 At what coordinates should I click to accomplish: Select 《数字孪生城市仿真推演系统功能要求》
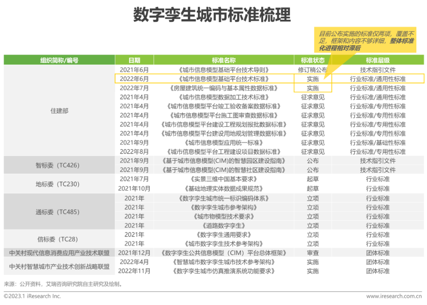pyautogui.click(x=223, y=271)
